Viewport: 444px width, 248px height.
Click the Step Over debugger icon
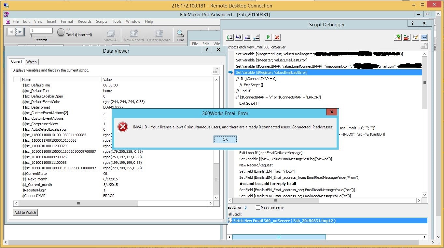coord(230,37)
